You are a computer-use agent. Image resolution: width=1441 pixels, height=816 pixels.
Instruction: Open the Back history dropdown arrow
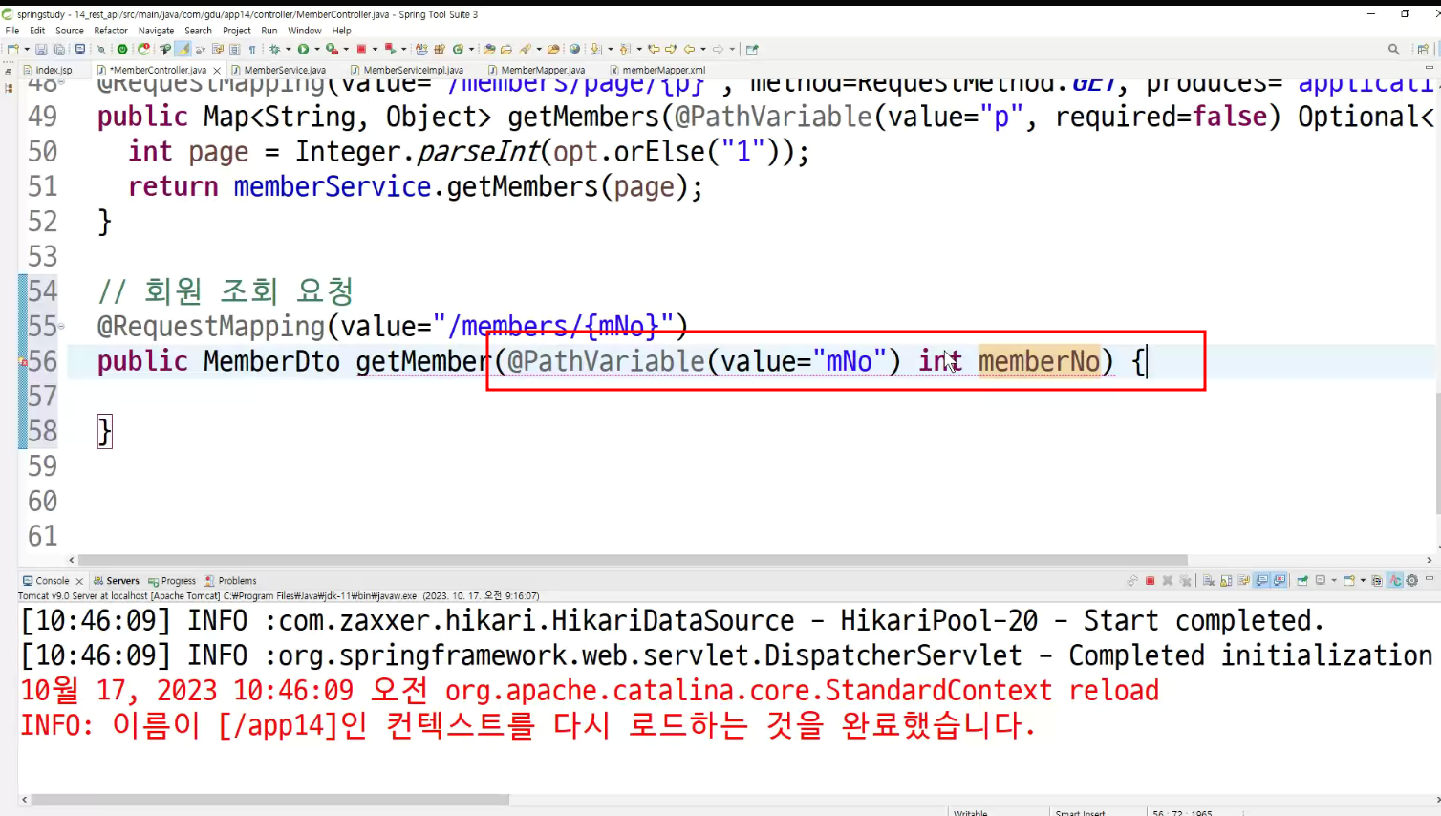702,50
